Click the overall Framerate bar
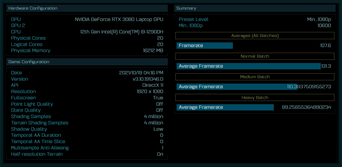 click(205, 46)
